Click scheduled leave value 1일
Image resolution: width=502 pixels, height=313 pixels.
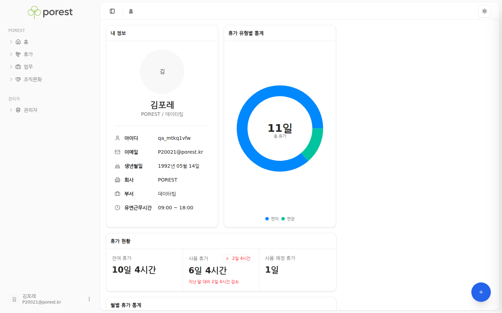point(272,270)
